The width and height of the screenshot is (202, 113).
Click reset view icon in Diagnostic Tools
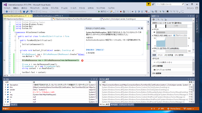pos(166,19)
